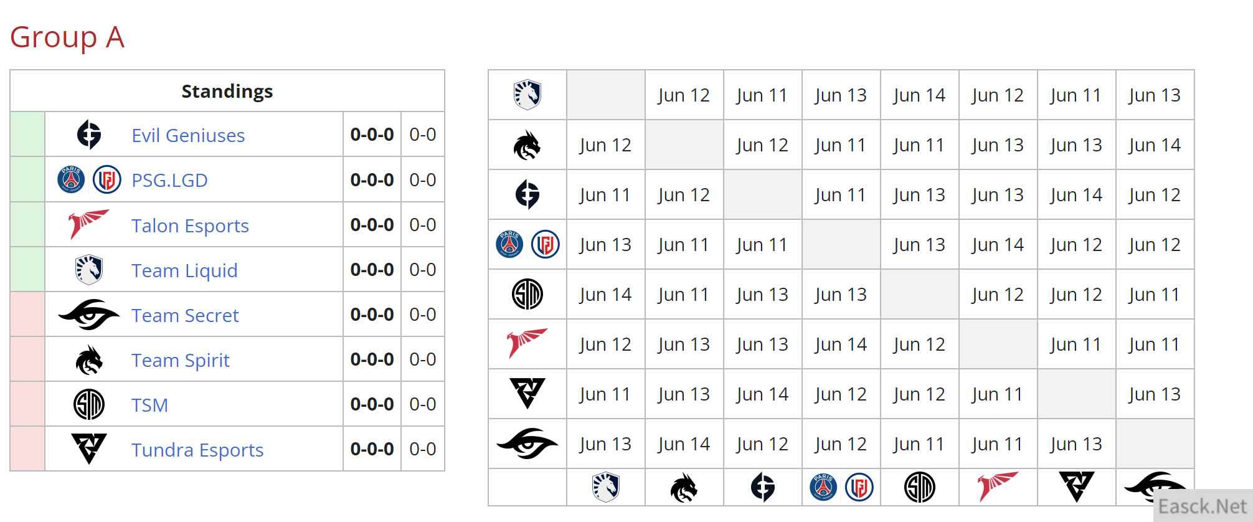Follow the Team Spirit link in Standings
The image size is (1253, 522).
click(x=181, y=360)
